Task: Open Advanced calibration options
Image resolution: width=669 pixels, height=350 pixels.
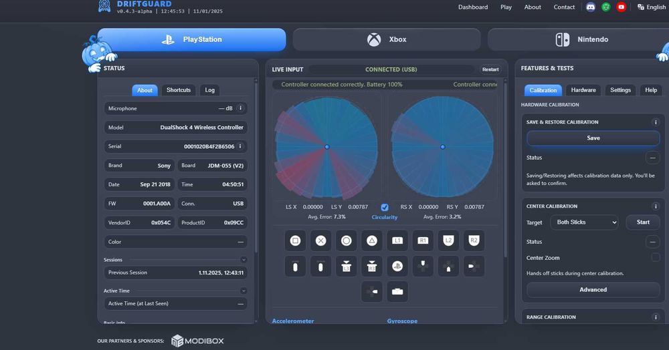Action: click(593, 289)
